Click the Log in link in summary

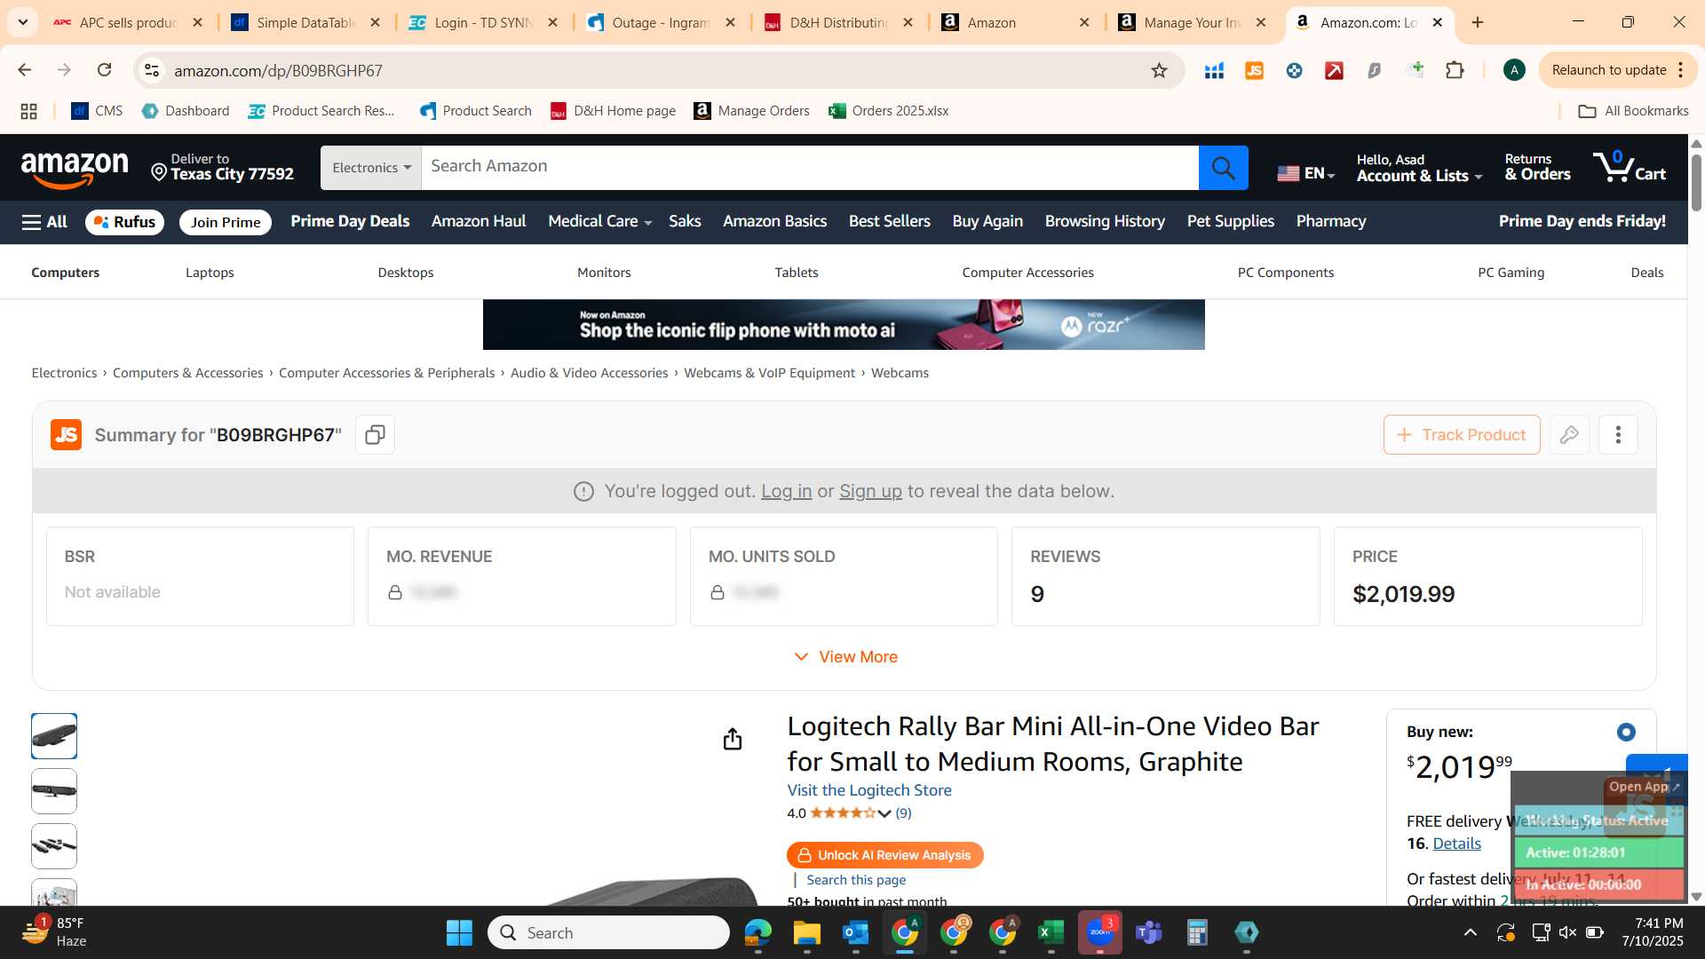pyautogui.click(x=786, y=491)
